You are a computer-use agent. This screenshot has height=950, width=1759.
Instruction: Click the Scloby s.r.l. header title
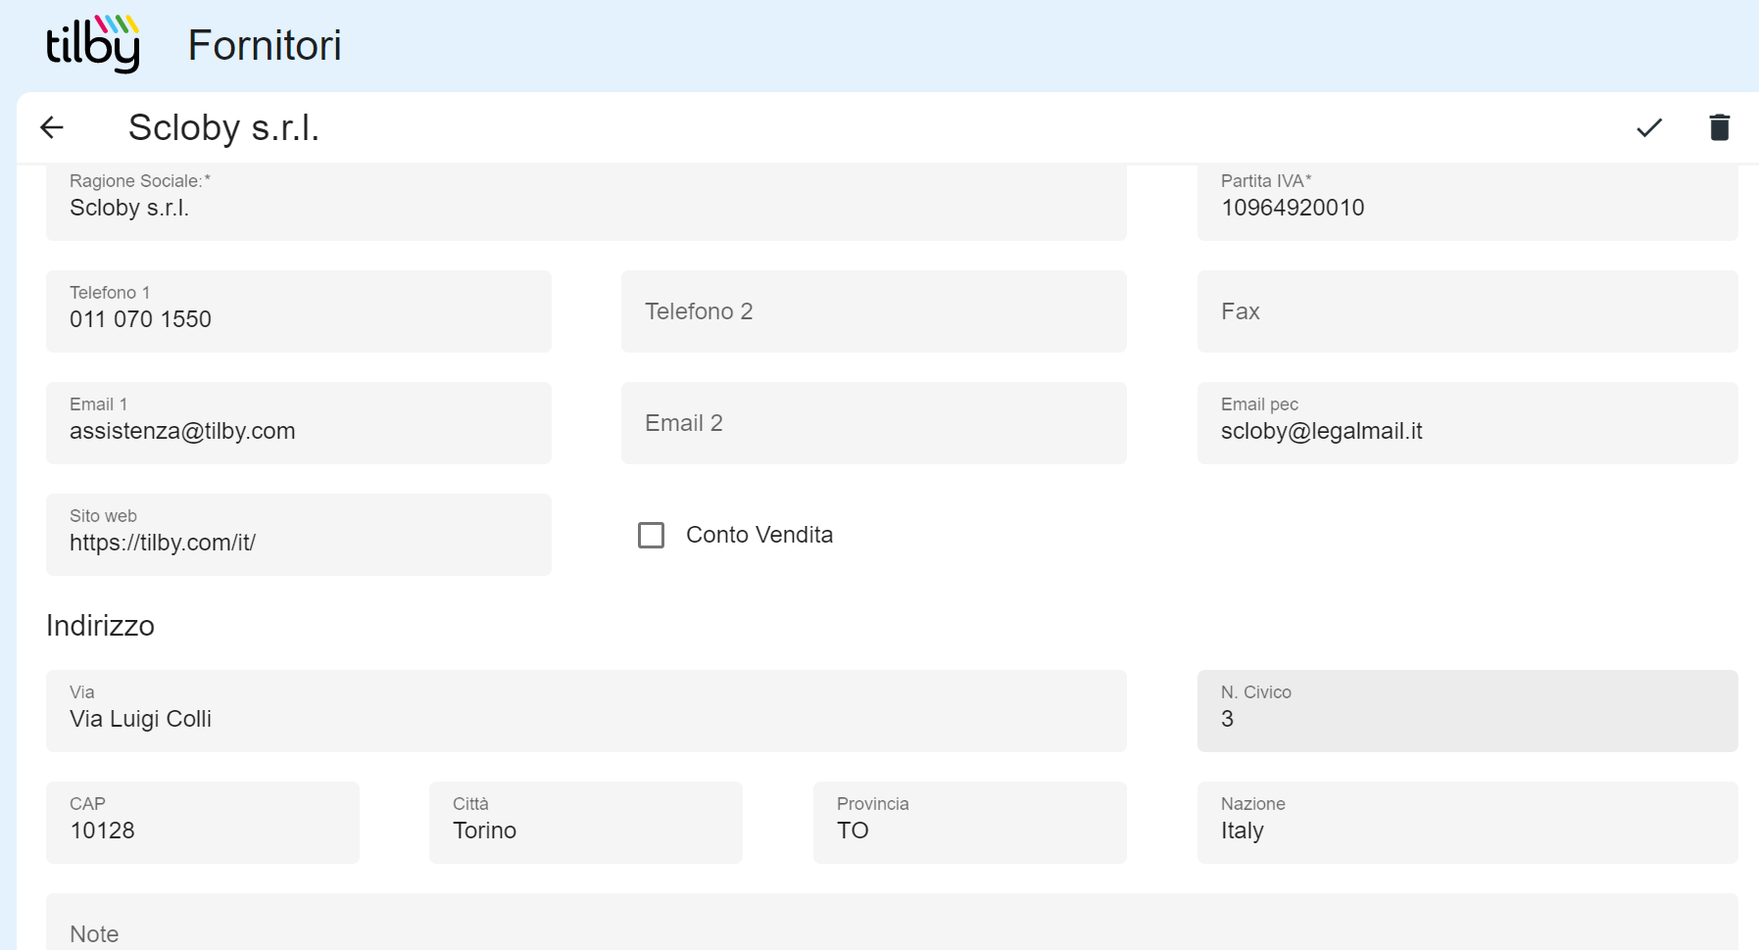(x=224, y=127)
